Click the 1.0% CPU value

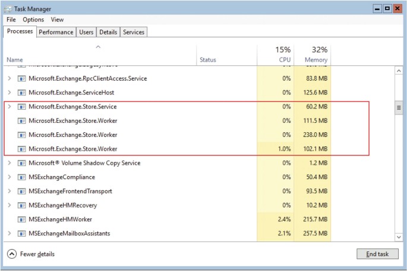(x=284, y=149)
